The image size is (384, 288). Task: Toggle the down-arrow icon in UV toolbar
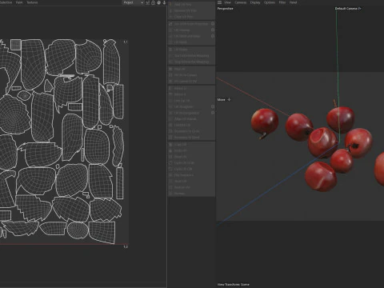(x=164, y=2)
